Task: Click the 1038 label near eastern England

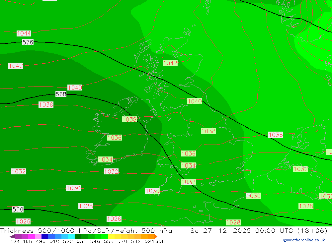Action: click(208, 131)
